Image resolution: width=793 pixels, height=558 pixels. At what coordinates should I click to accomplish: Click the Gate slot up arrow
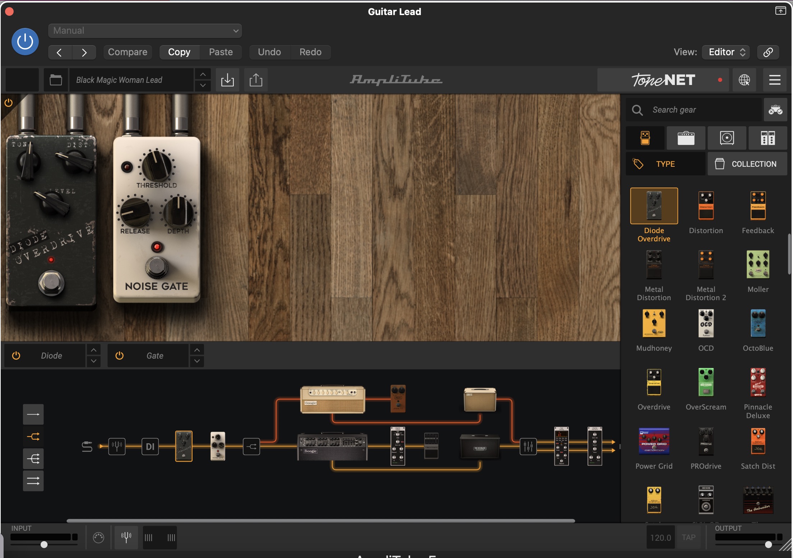[x=197, y=350]
